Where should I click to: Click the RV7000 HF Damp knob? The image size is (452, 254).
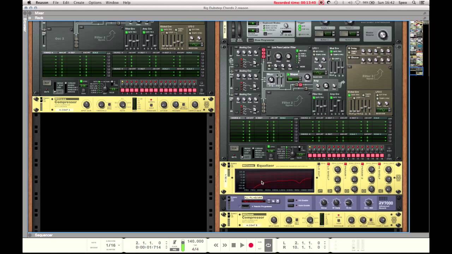[x=336, y=202]
